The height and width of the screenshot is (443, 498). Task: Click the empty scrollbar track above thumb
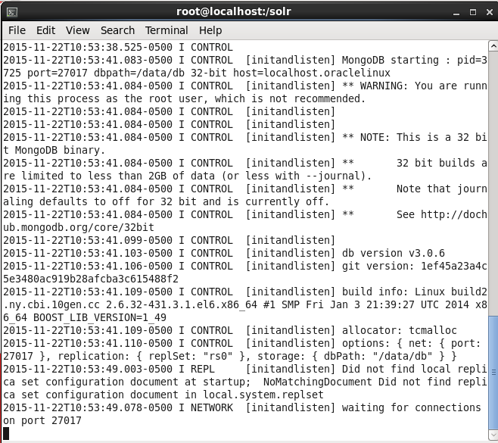tap(493, 183)
